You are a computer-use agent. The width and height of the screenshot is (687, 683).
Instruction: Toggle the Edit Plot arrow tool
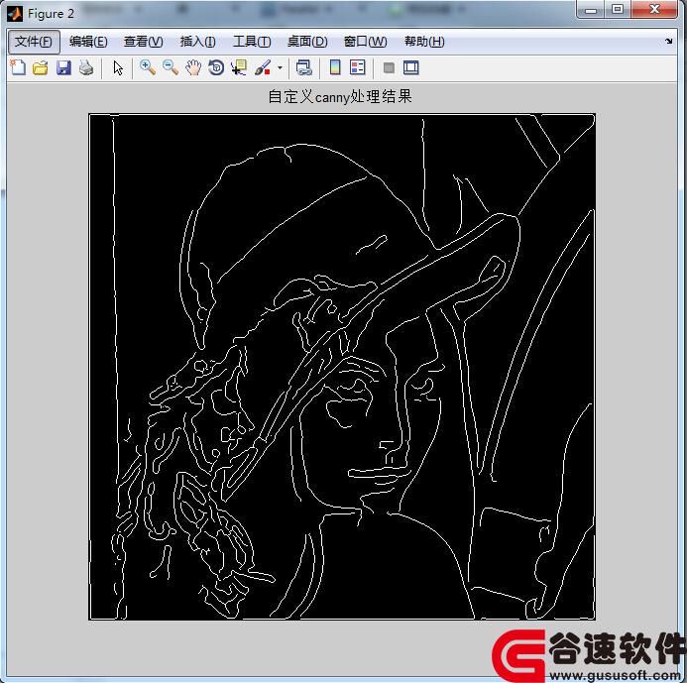pos(118,68)
